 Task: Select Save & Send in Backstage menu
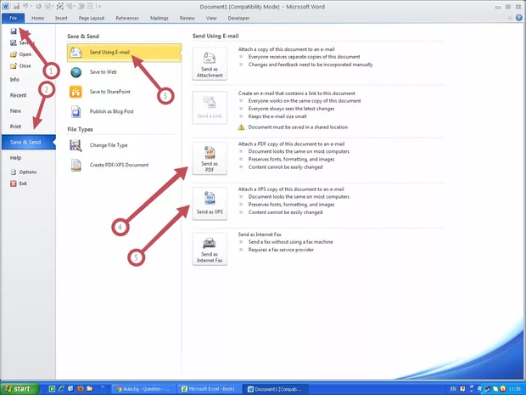pos(28,142)
